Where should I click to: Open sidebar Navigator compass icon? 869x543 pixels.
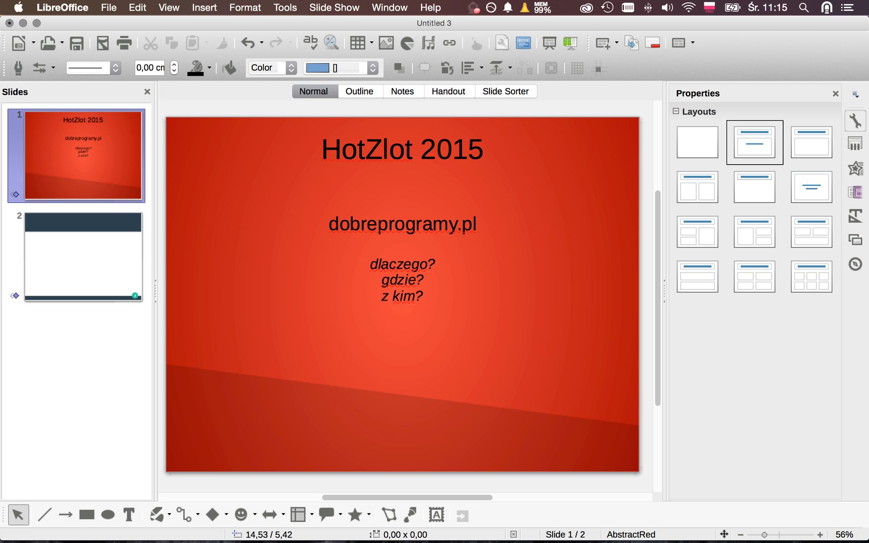point(855,264)
